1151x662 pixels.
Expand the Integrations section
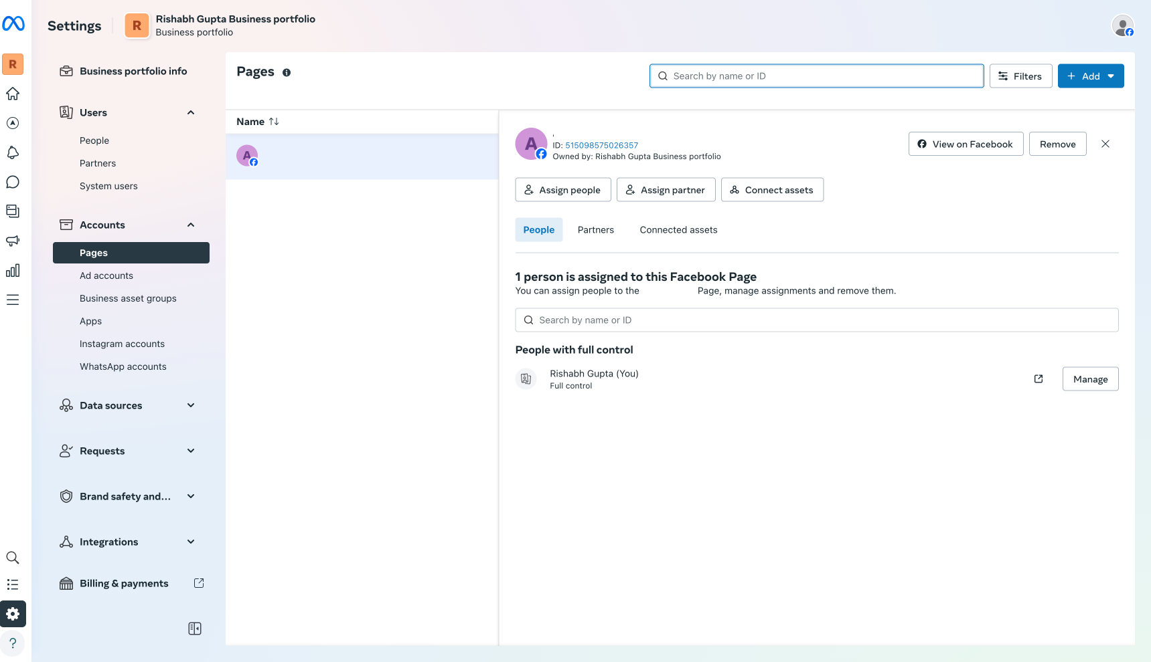pos(191,542)
